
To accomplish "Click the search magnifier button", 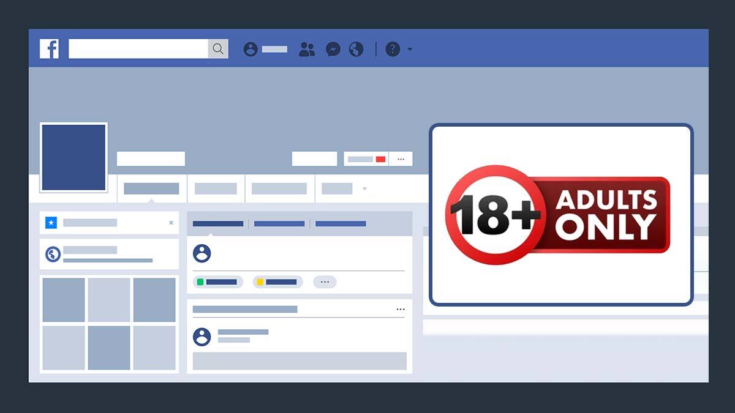I will [218, 49].
